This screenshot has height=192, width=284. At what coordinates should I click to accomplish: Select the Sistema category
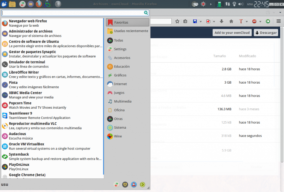[x=128, y=127]
